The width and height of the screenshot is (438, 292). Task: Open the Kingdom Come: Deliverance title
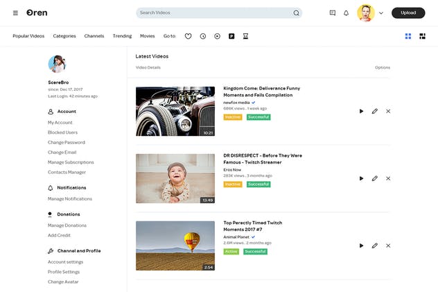coord(262,92)
